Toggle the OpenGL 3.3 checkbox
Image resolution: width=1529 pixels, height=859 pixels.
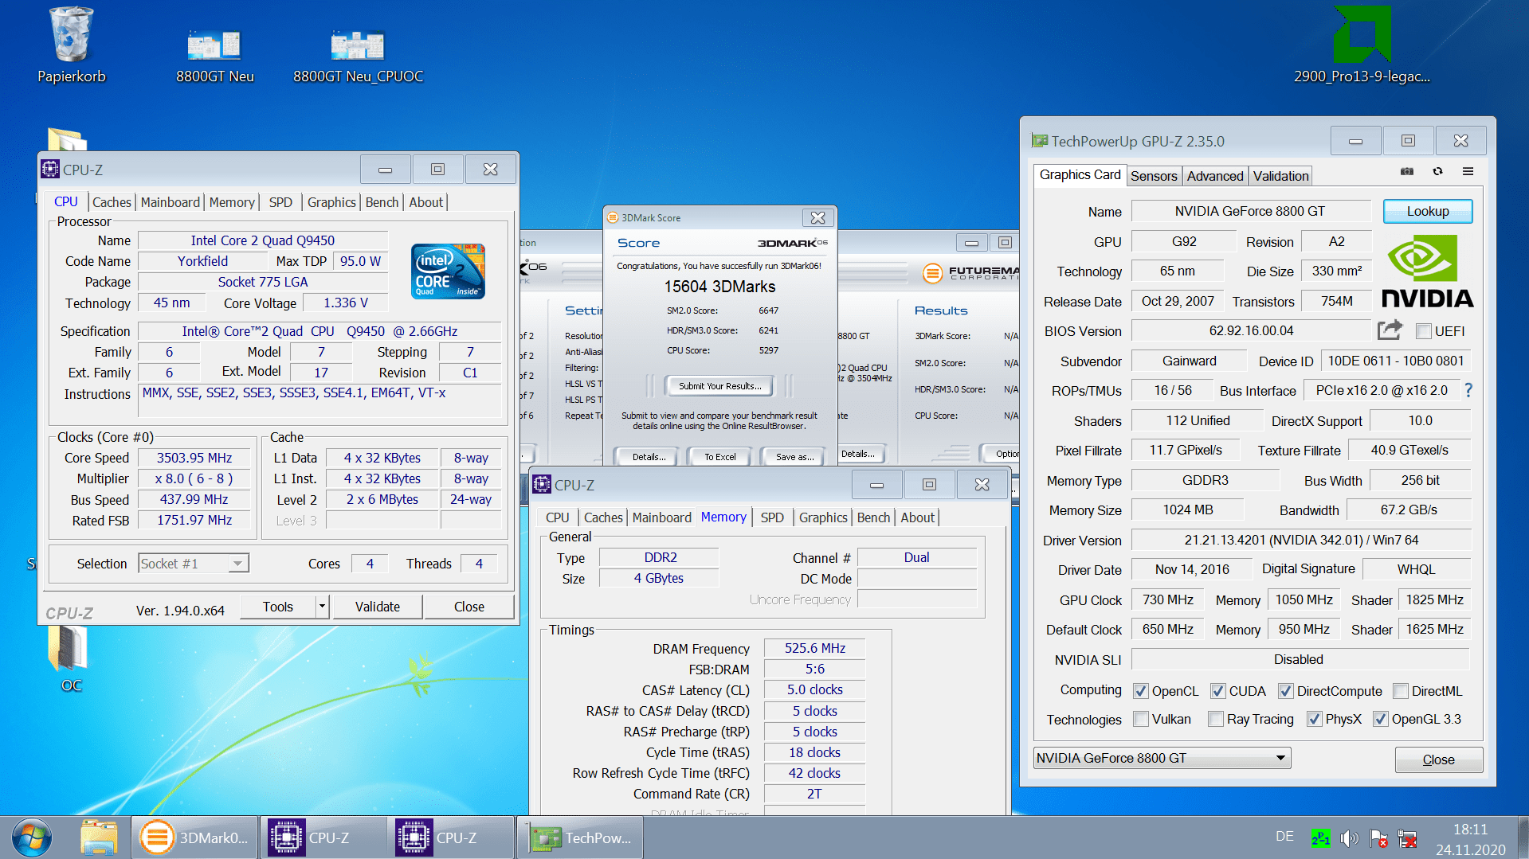1381,719
